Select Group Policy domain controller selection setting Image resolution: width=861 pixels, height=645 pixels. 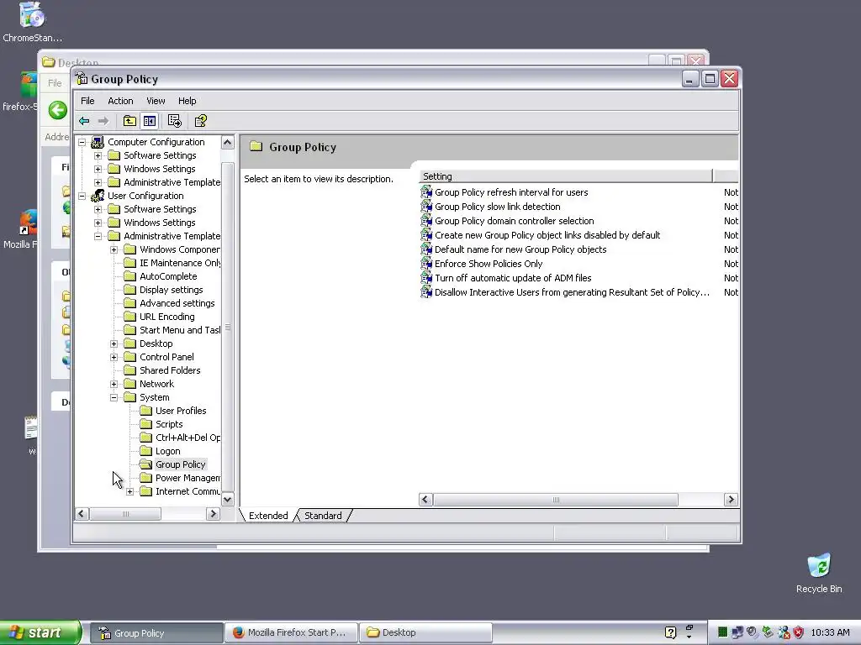[514, 221]
